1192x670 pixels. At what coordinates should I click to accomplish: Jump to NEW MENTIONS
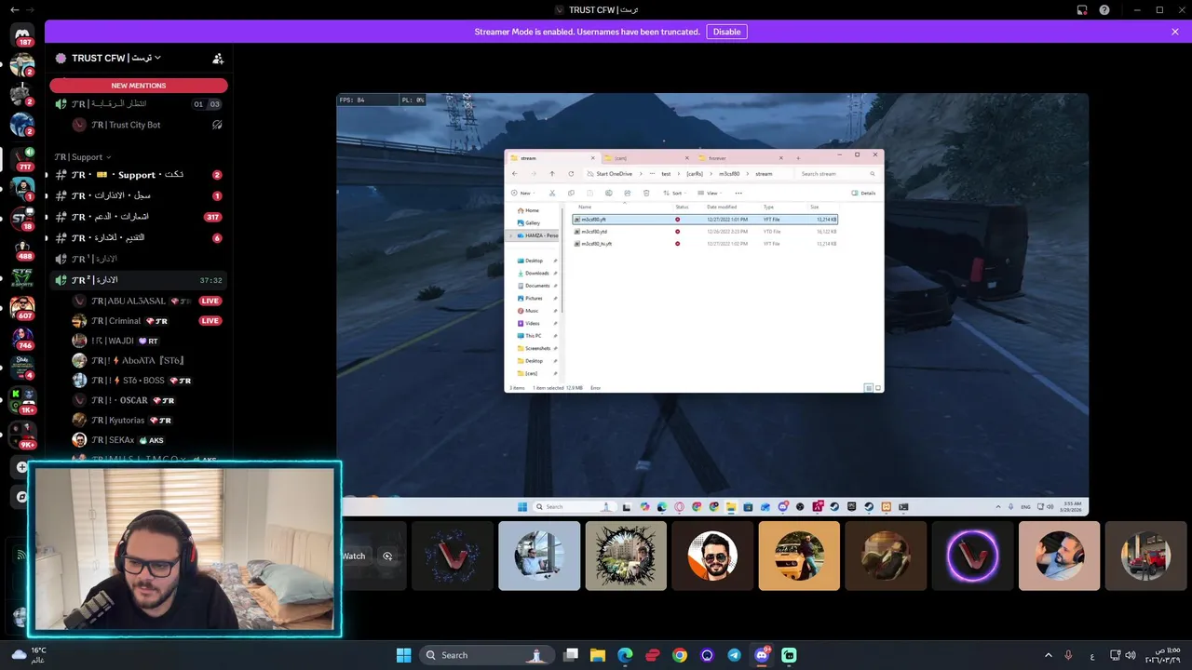[x=139, y=86]
